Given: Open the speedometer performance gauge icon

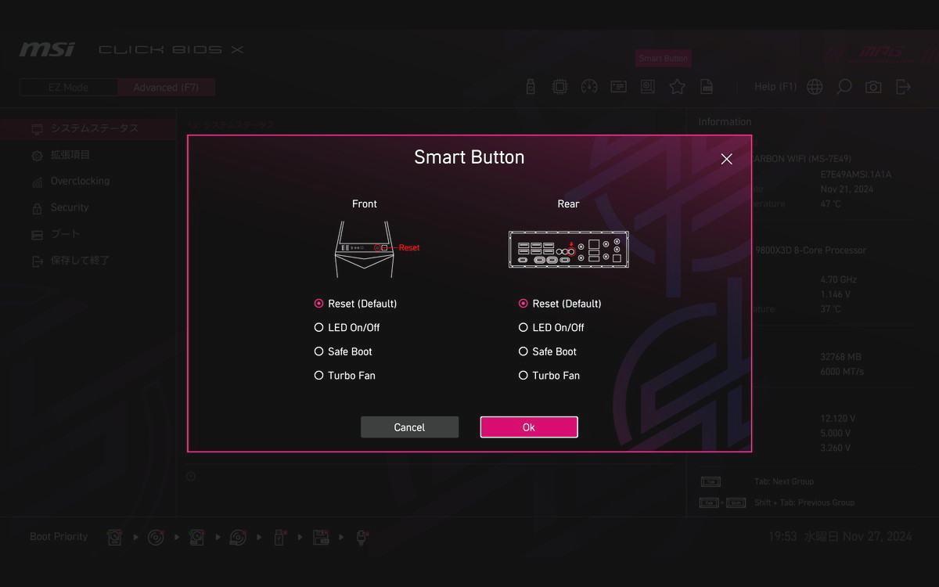Looking at the screenshot, I should pyautogui.click(x=589, y=87).
